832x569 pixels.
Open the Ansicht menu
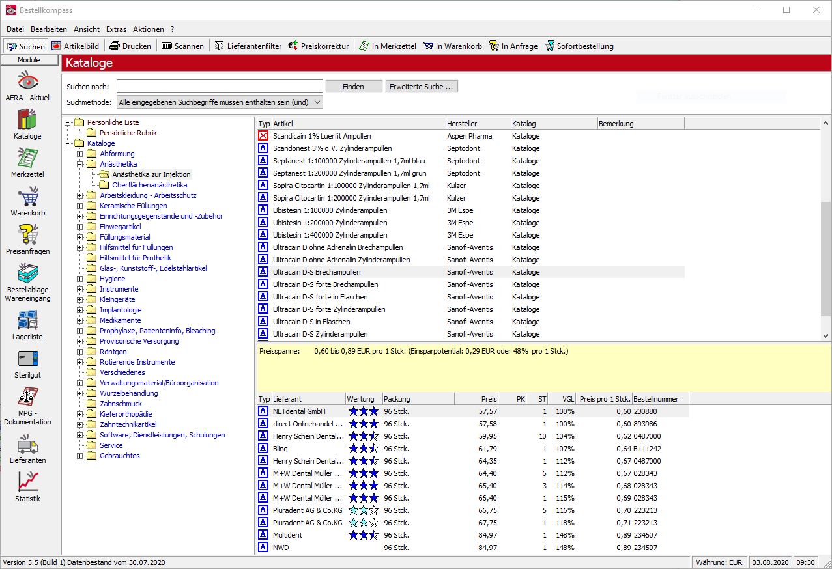pos(87,29)
